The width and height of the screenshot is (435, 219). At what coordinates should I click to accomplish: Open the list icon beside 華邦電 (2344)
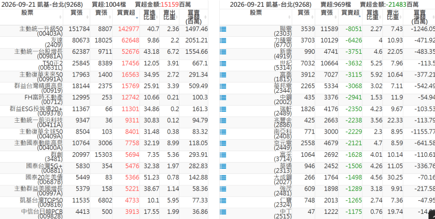(223, 86)
